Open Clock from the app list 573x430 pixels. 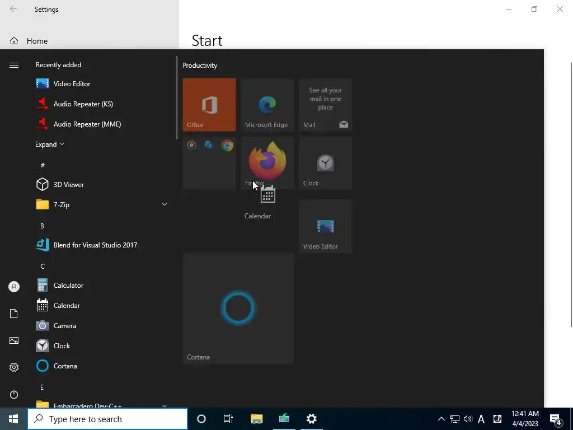(102, 345)
